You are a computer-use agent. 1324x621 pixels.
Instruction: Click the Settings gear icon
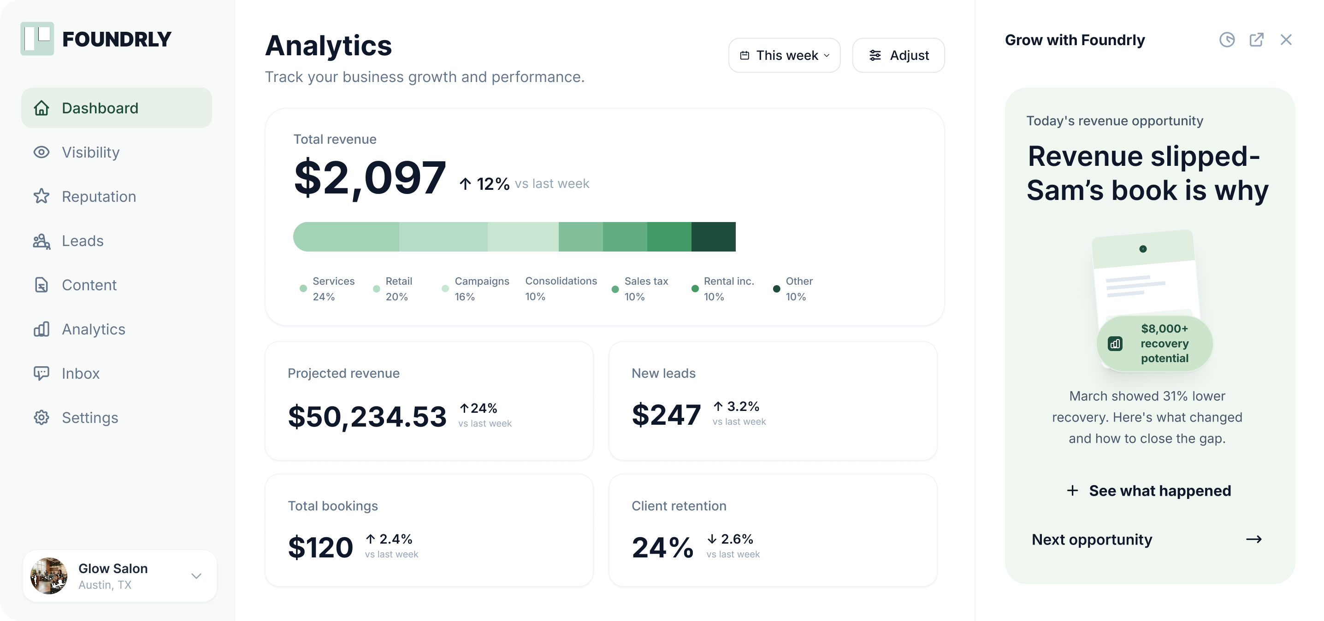point(41,417)
